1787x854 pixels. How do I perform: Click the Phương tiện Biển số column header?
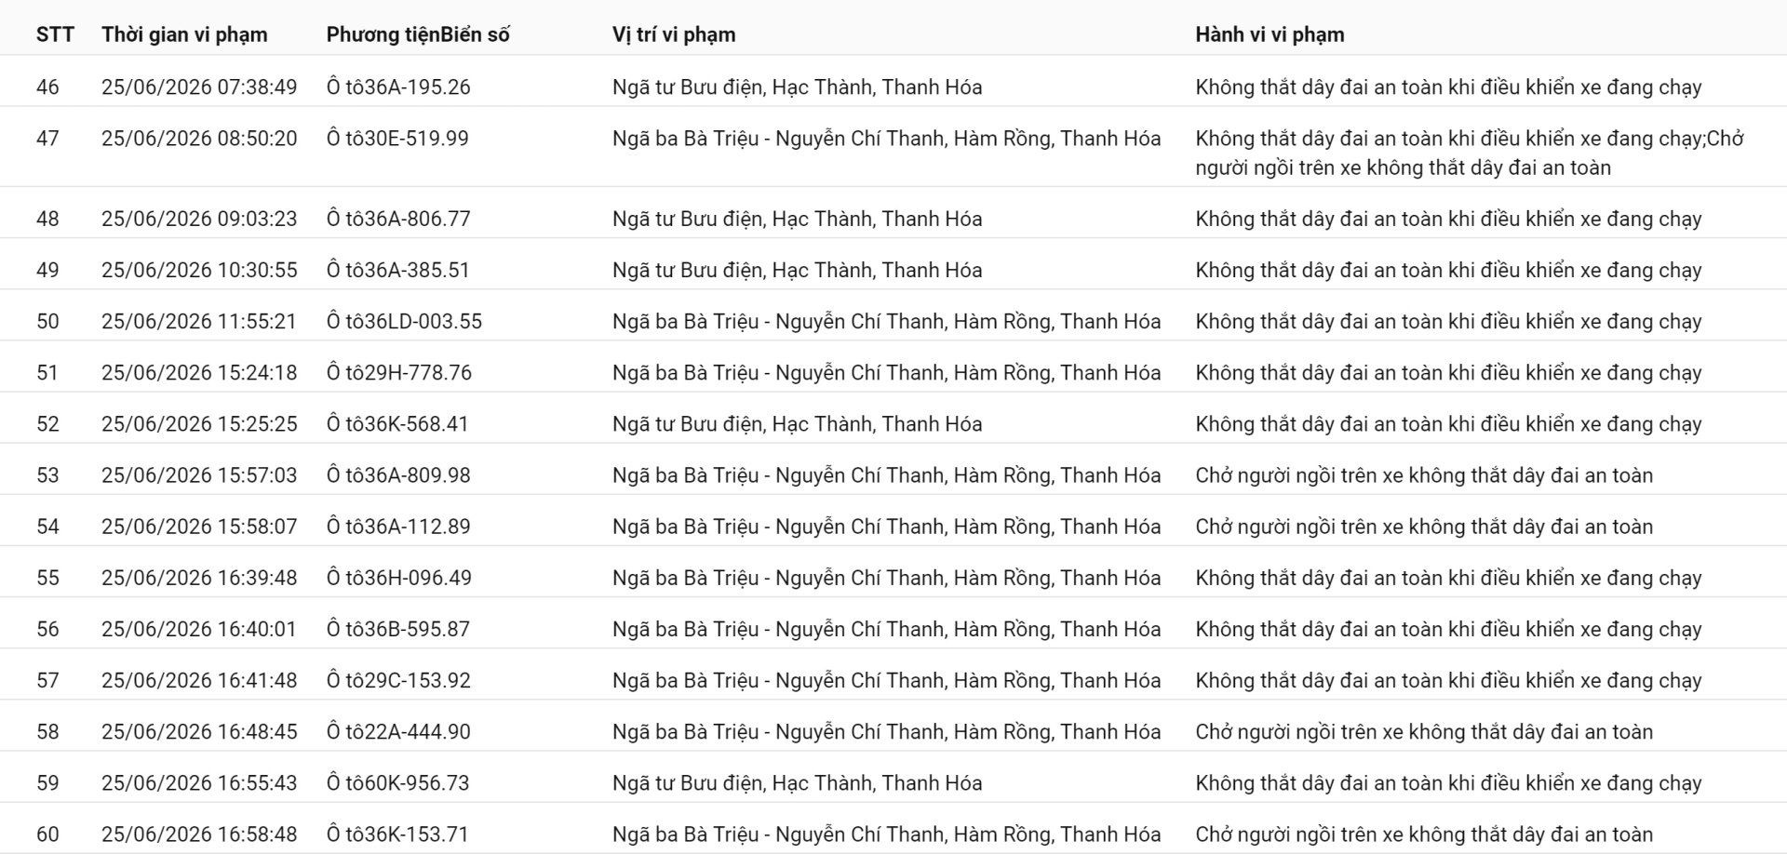(418, 34)
